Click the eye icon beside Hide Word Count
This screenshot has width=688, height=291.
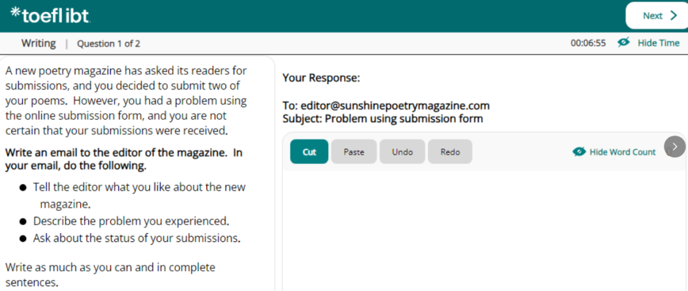pyautogui.click(x=579, y=152)
